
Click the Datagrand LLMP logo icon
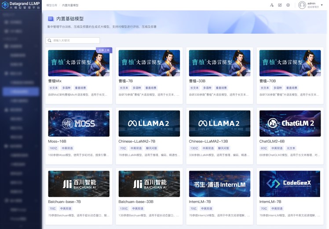tap(5, 5)
